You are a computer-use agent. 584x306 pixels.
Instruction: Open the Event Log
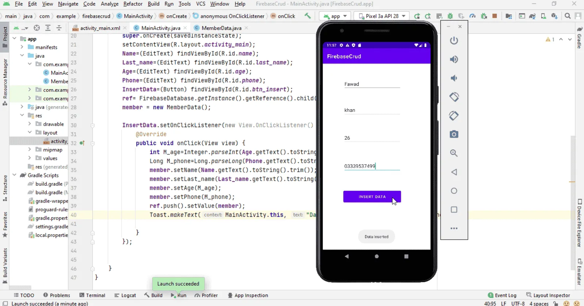tap(502, 295)
